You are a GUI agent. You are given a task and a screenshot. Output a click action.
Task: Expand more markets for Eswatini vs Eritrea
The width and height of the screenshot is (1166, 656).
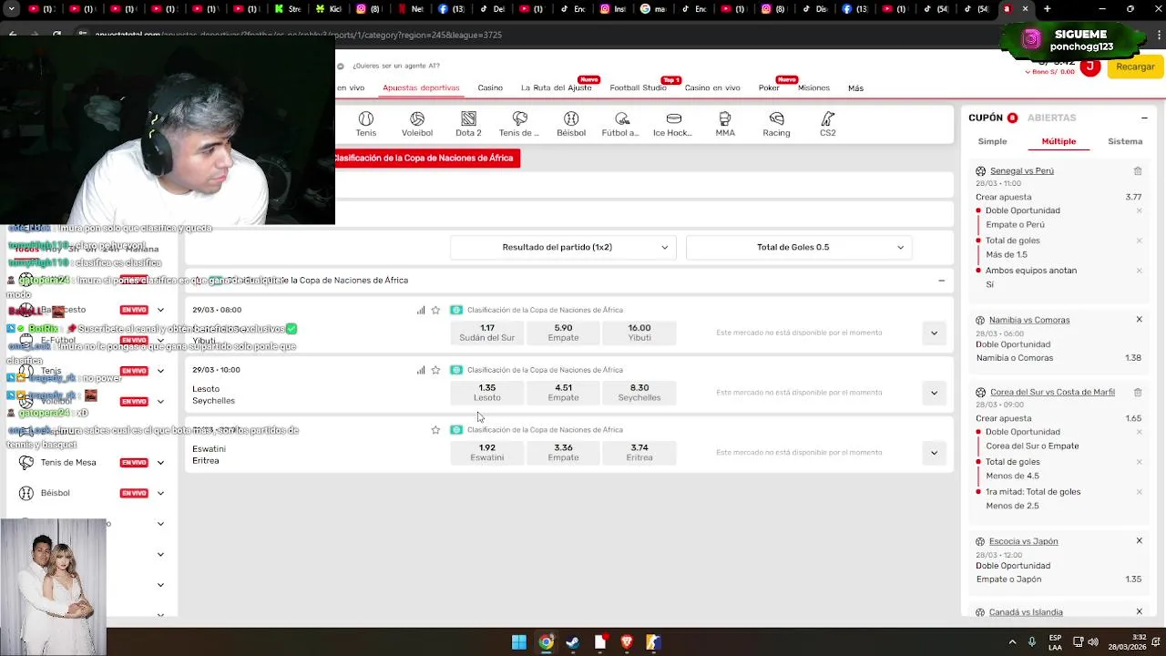934,453
